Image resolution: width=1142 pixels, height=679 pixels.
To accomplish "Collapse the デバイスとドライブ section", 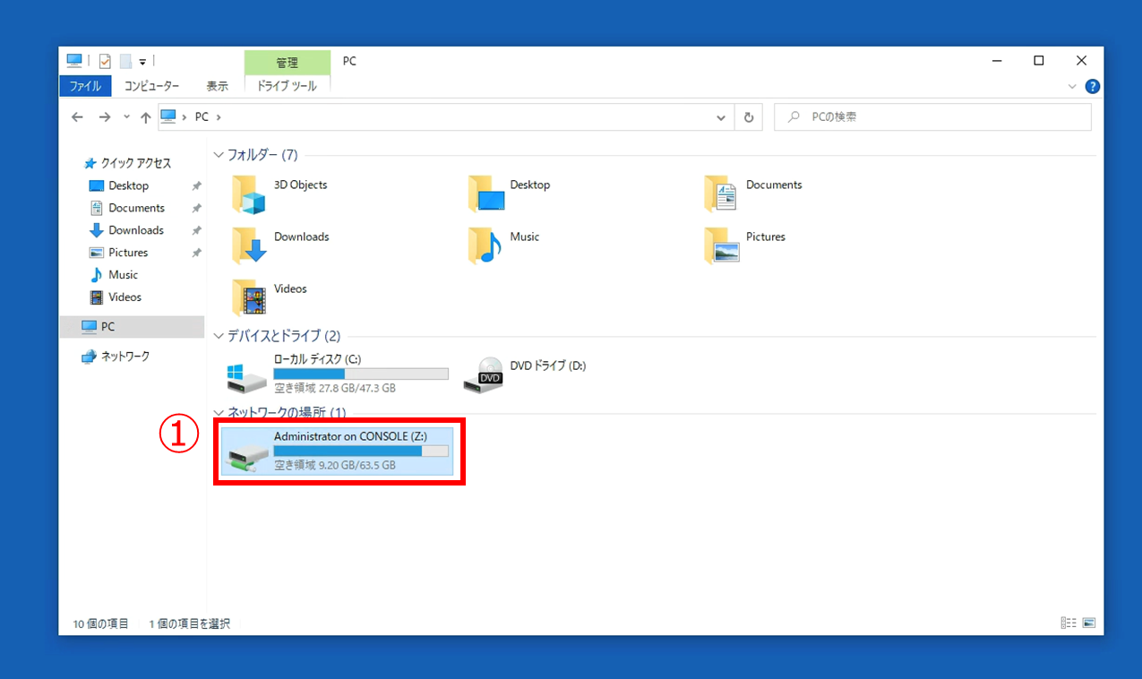I will point(219,336).
